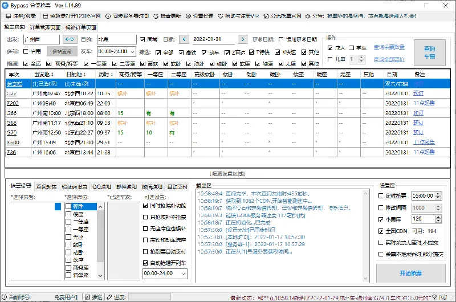Click the signal icon in status bar
This screenshot has height=302, width=456.
[434, 297]
